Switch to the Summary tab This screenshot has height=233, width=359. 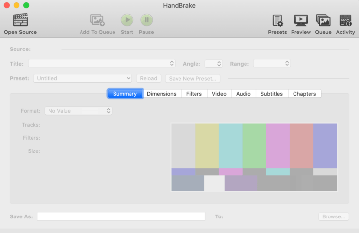tap(125, 94)
